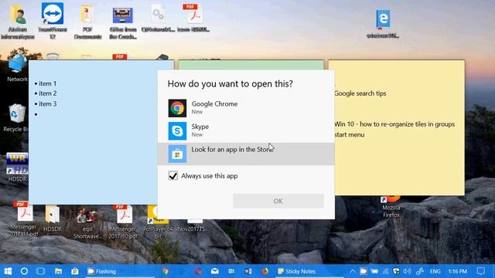Expand the hidden system tray icons chevron
The width and height of the screenshot is (495, 278).
(353, 271)
